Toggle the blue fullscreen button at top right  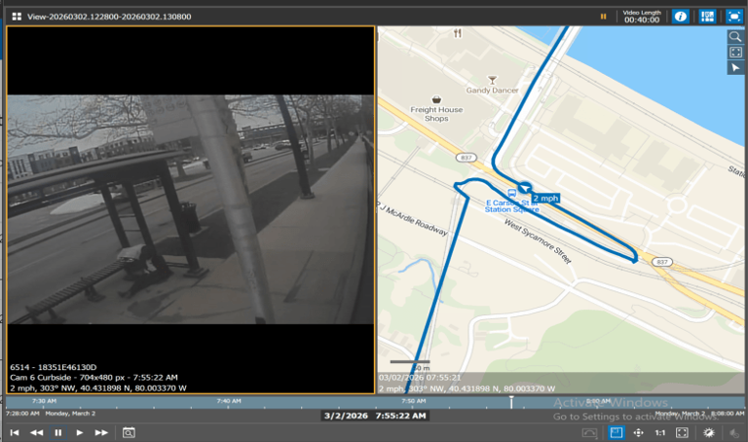click(733, 17)
